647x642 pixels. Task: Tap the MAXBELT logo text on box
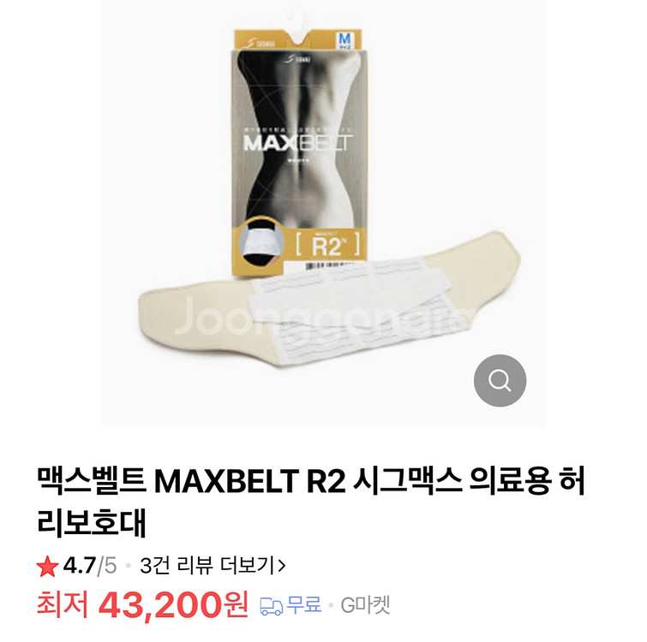click(298, 143)
